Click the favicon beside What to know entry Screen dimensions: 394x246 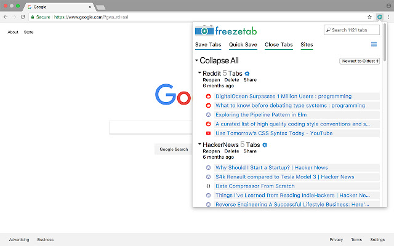click(x=208, y=105)
